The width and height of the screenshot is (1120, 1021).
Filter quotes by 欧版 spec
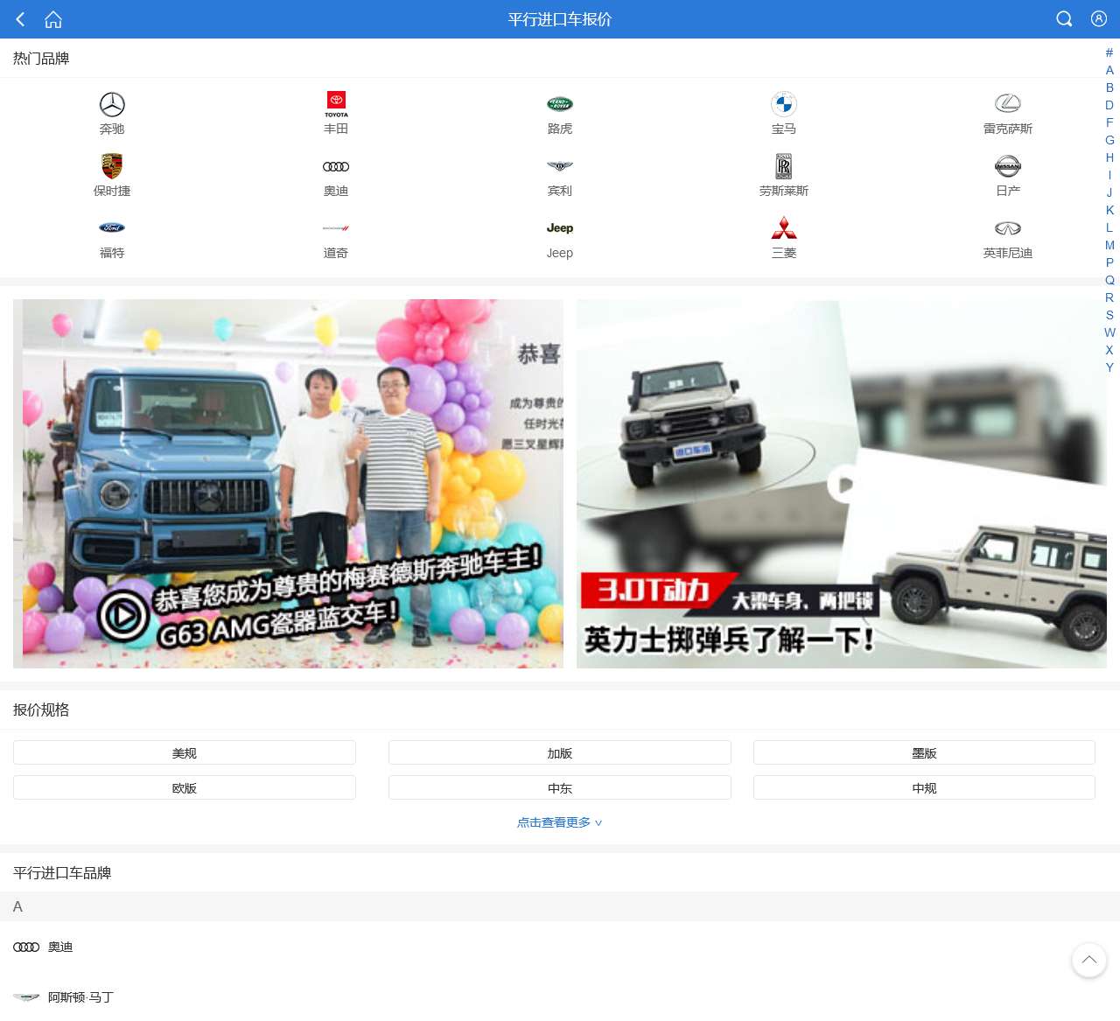pos(185,787)
